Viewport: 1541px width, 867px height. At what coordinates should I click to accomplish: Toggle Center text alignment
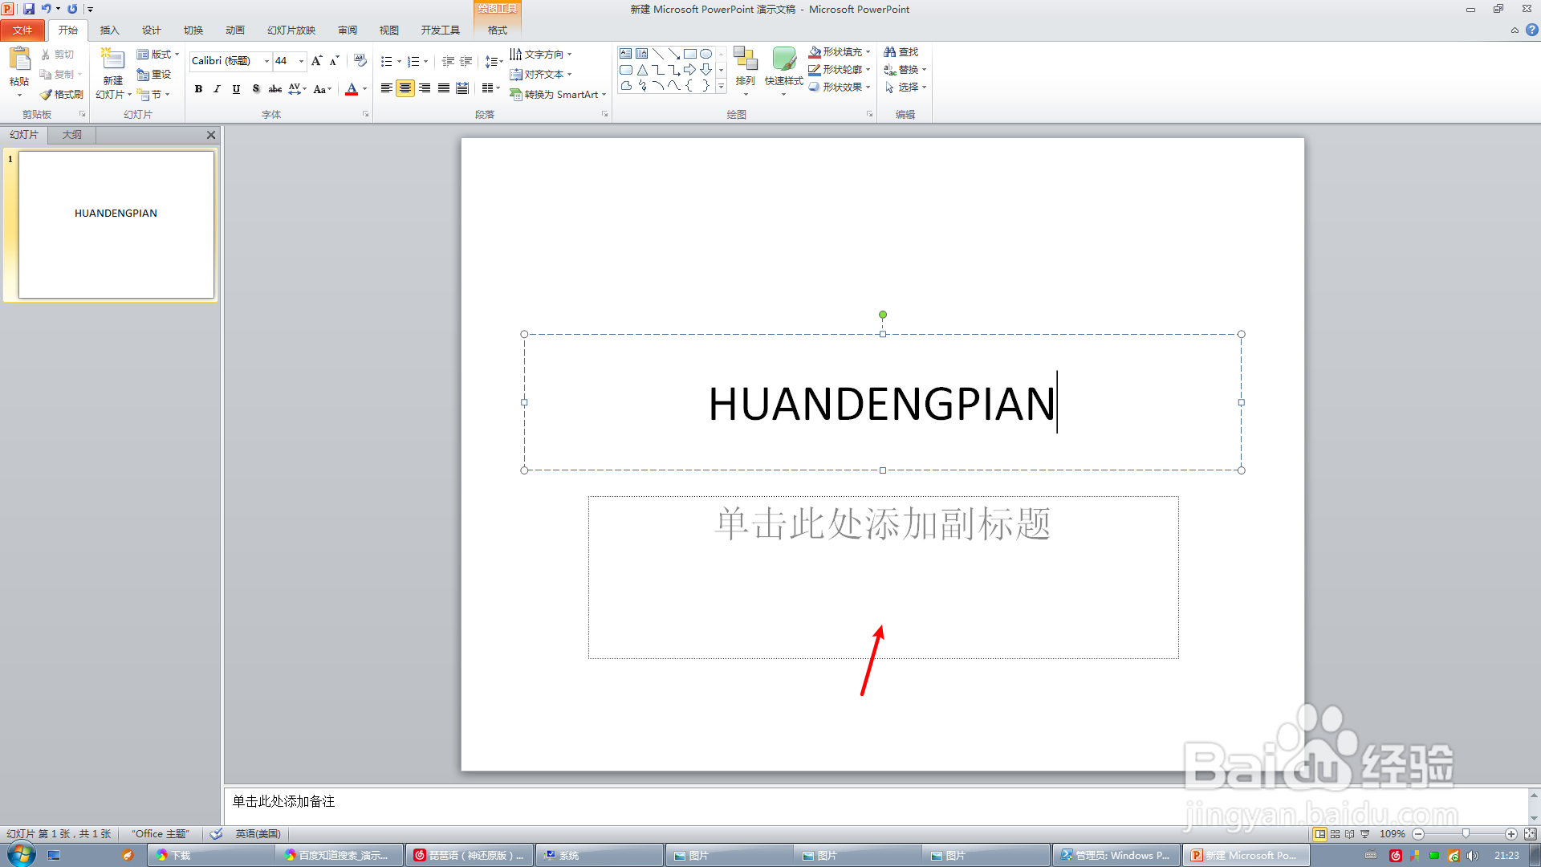tap(405, 88)
